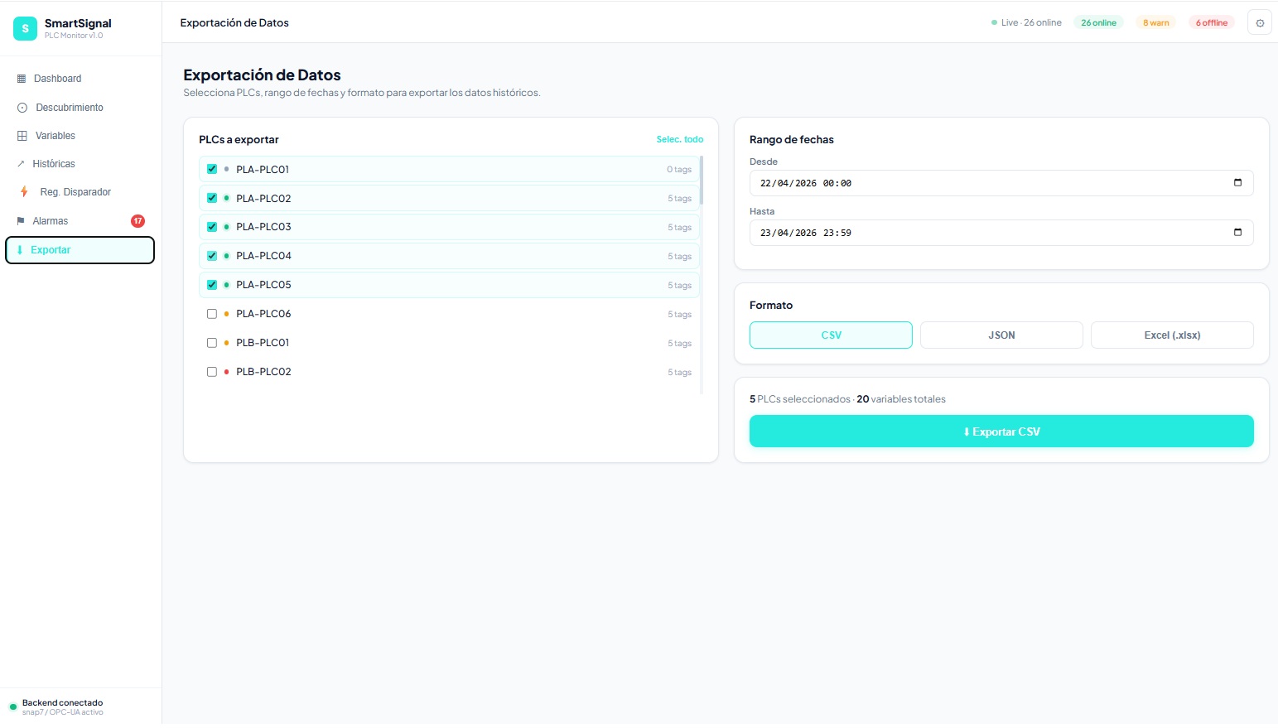The width and height of the screenshot is (1278, 728).
Task: Click the SmartSignal logo icon
Action: click(x=25, y=28)
